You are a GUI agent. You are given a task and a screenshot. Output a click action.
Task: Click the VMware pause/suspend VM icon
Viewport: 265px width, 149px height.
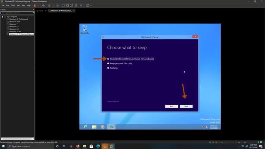tap(35, 5)
